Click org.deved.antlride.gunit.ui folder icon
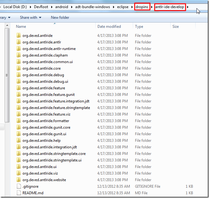Screen dimensions: 209x198 click(18, 134)
